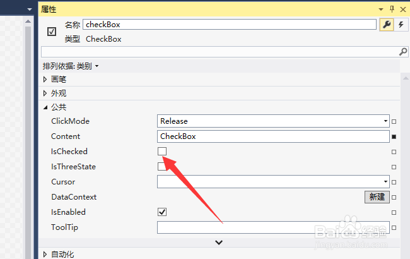Open the panel window position menu arrow
The width and height of the screenshot is (410, 259).
click(x=381, y=9)
